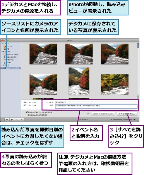Image resolution: width=144 pixels, height=175 pixels.
Task: Select the Last 12 Months calendar item
Action: tap(11, 54)
